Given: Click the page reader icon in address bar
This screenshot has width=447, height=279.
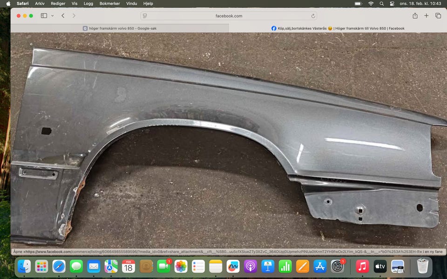Looking at the screenshot, I should [145, 16].
